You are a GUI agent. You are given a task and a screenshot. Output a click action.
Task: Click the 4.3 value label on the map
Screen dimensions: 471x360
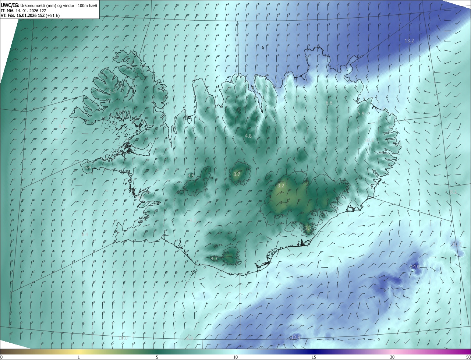[x=214, y=259]
